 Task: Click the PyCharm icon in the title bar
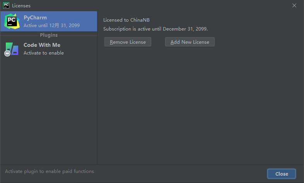coord(6,5)
